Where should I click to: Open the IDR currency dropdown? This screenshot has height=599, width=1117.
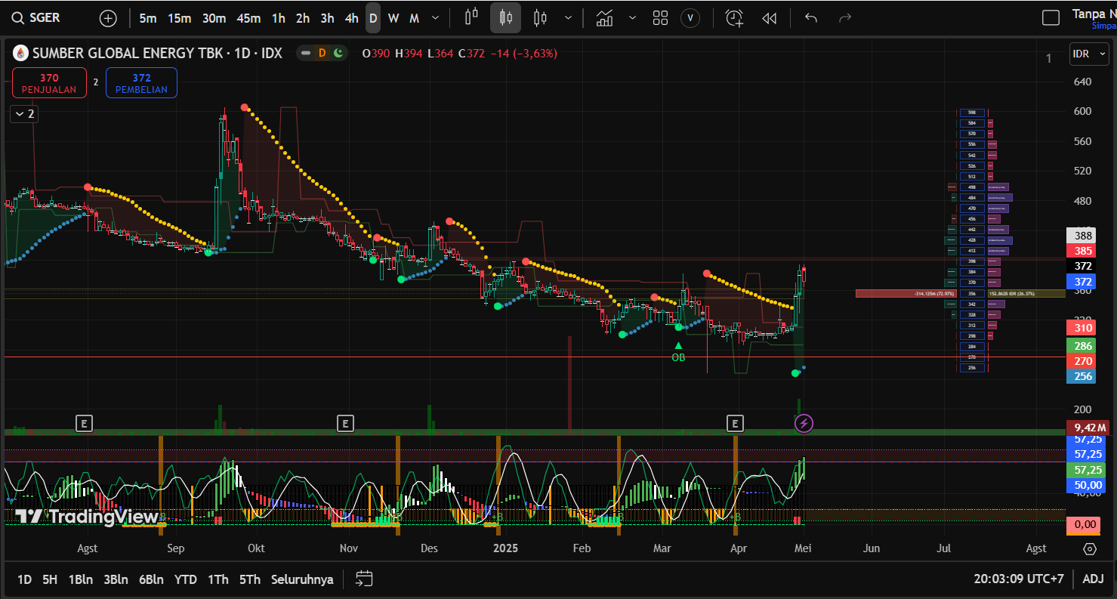point(1088,54)
